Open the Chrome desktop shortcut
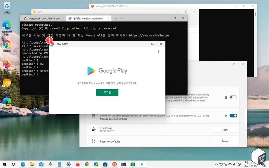 pyautogui.click(x=7, y=46)
